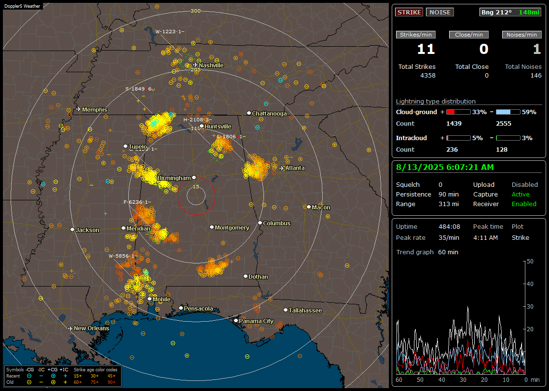Click the red positive cloud-ground percentage bar

(458, 112)
